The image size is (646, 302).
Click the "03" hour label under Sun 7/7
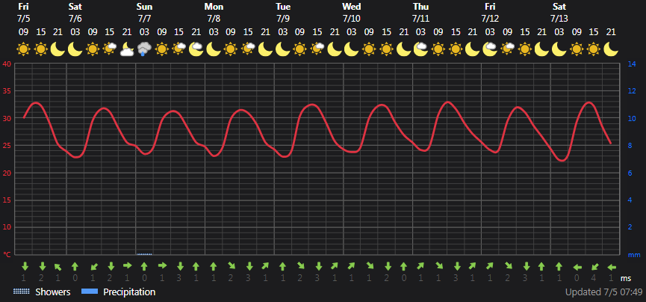click(145, 31)
